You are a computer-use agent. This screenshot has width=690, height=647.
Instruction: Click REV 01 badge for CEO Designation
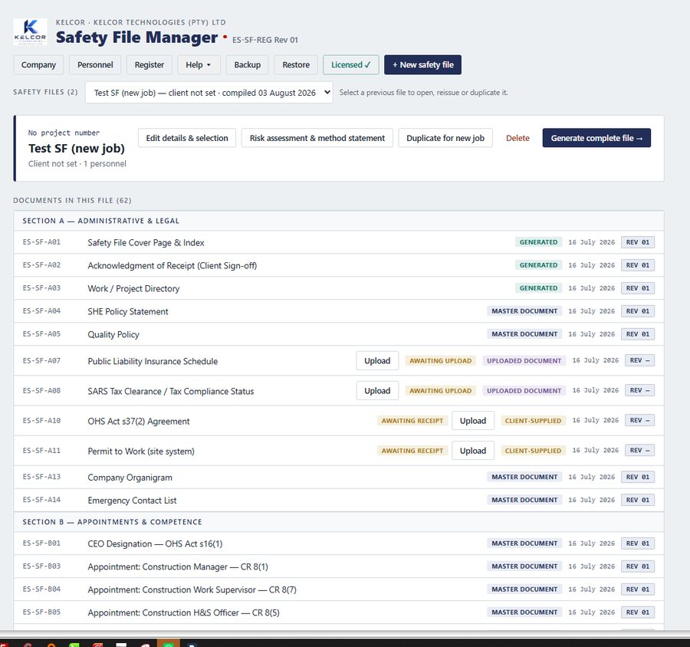tap(638, 544)
